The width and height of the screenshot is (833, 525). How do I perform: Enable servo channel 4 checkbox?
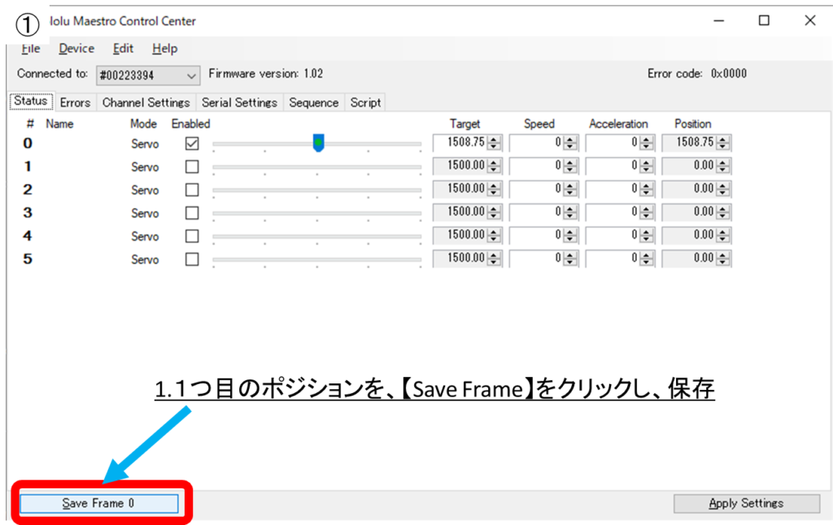tap(192, 236)
